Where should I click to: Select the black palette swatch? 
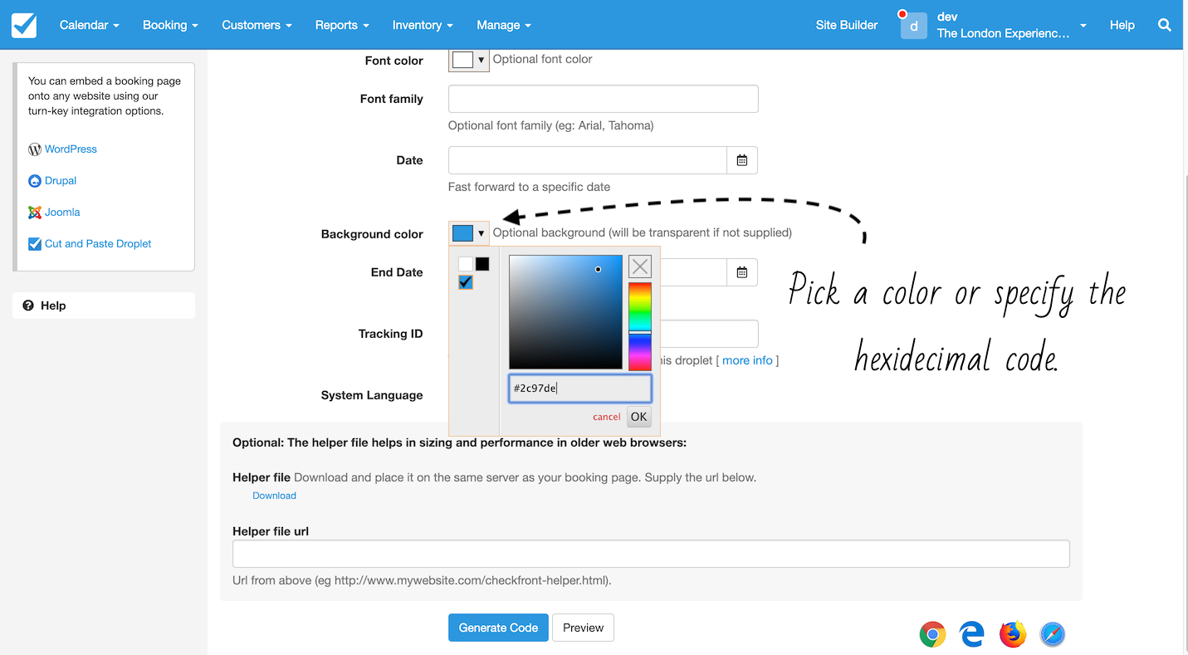click(x=482, y=264)
